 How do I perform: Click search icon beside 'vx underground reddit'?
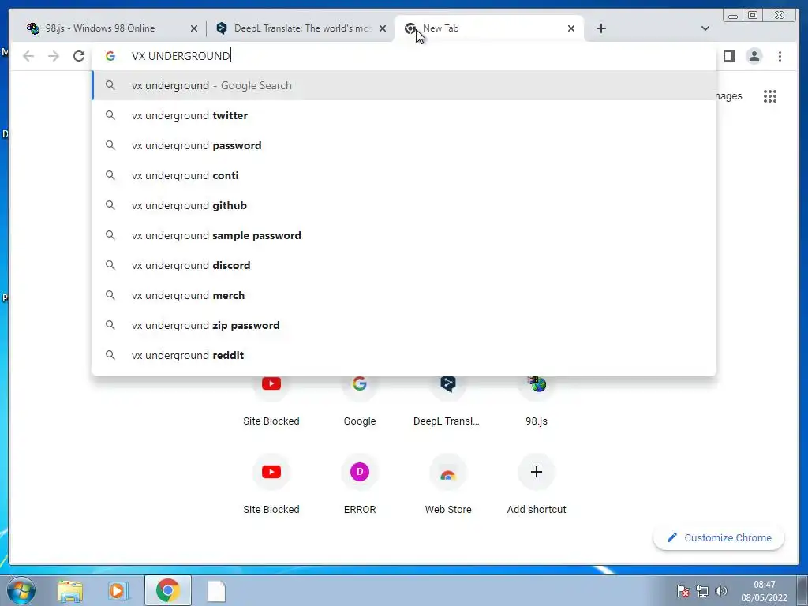(110, 355)
